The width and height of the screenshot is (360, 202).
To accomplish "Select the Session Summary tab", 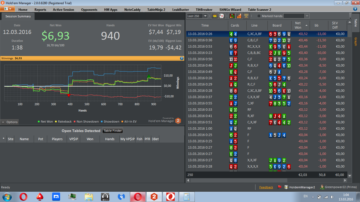I will point(18,16).
